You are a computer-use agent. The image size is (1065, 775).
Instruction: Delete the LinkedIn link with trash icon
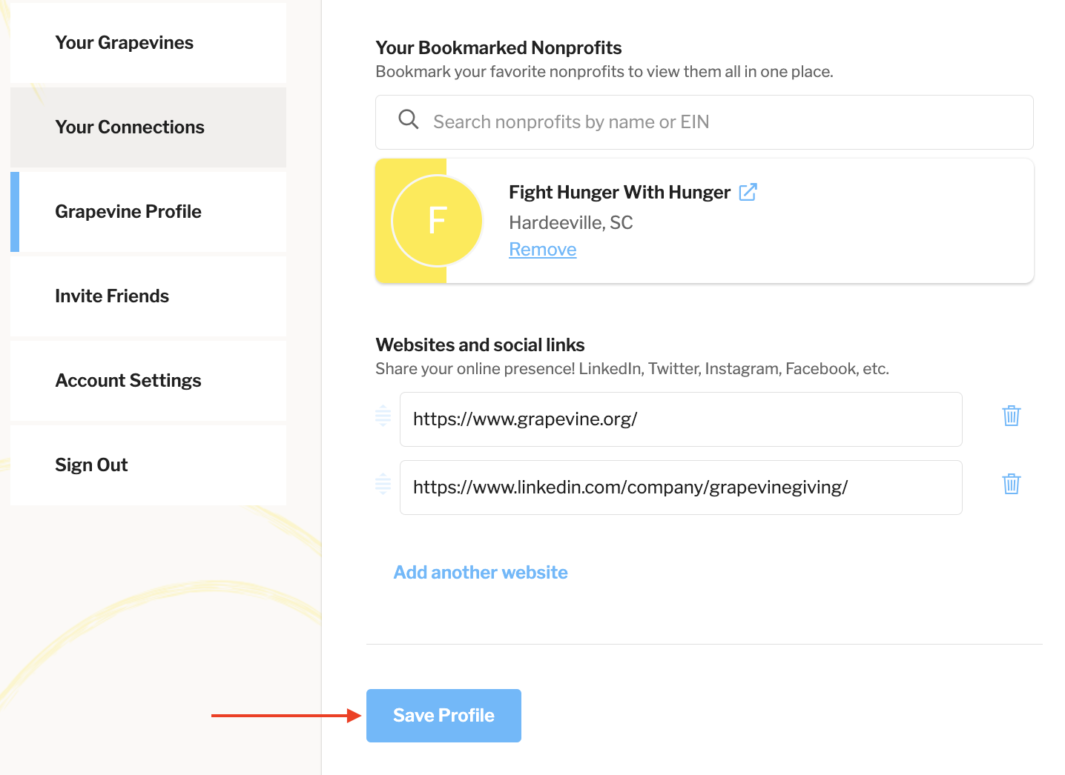[x=1011, y=485]
